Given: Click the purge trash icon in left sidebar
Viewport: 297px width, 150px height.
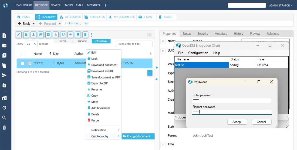Looking at the screenshot, I should [4, 128].
